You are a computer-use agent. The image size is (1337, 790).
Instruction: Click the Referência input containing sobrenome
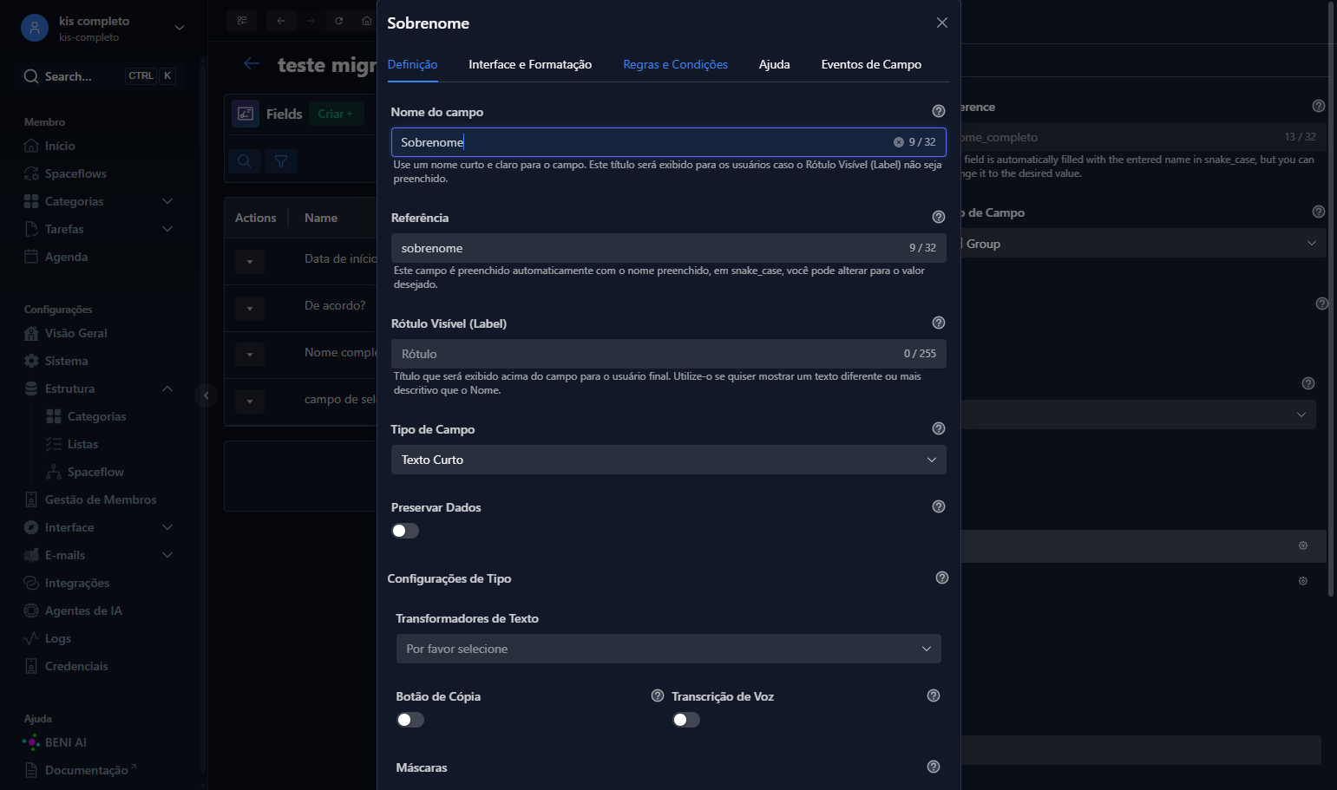click(669, 248)
